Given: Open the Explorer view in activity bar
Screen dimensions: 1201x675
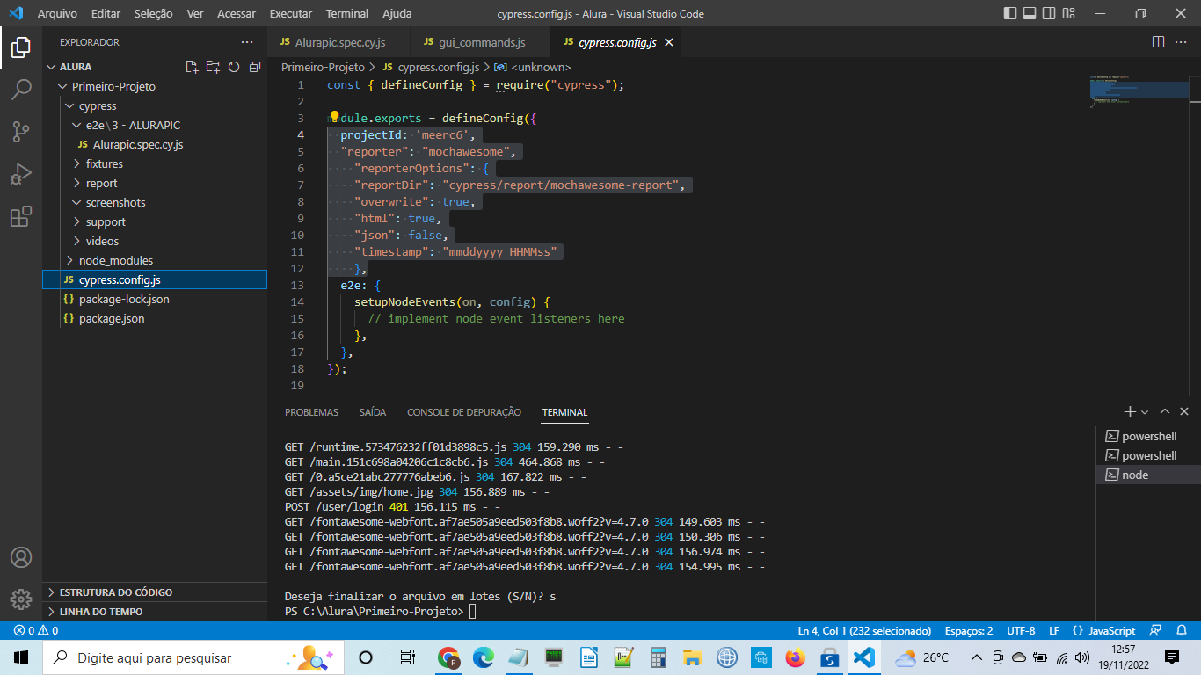Looking at the screenshot, I should coord(21,47).
